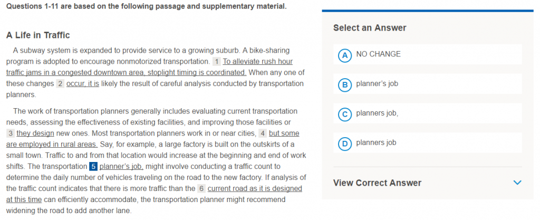The width and height of the screenshot is (540, 220).
Task: Click highlighted question 5 marker
Action: 93,166
